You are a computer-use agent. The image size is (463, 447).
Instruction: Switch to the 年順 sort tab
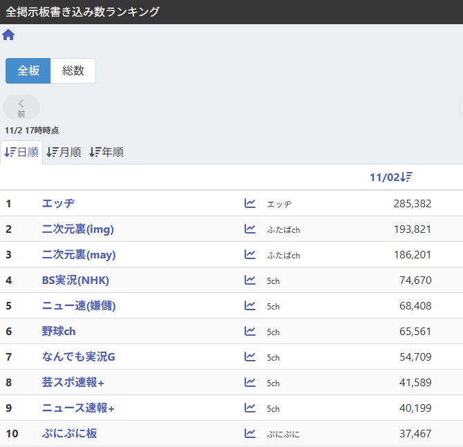(106, 152)
